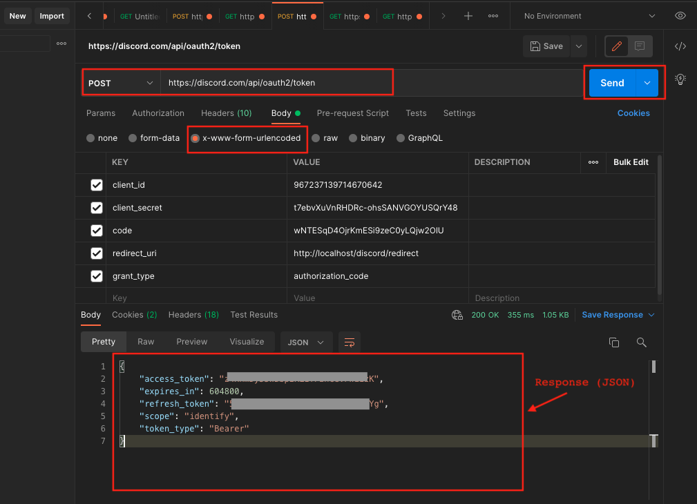Switch to the Authorization tab
The width and height of the screenshot is (697, 504).
tap(157, 113)
